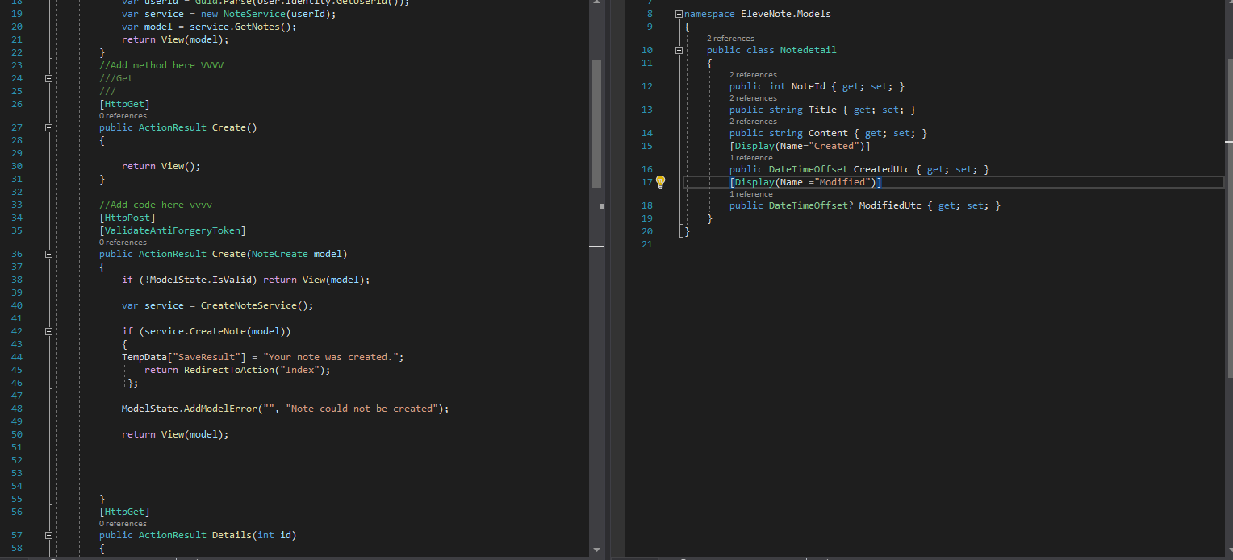Click the lightbulb quick actions icon
Image resolution: width=1233 pixels, height=560 pixels.
tap(660, 182)
